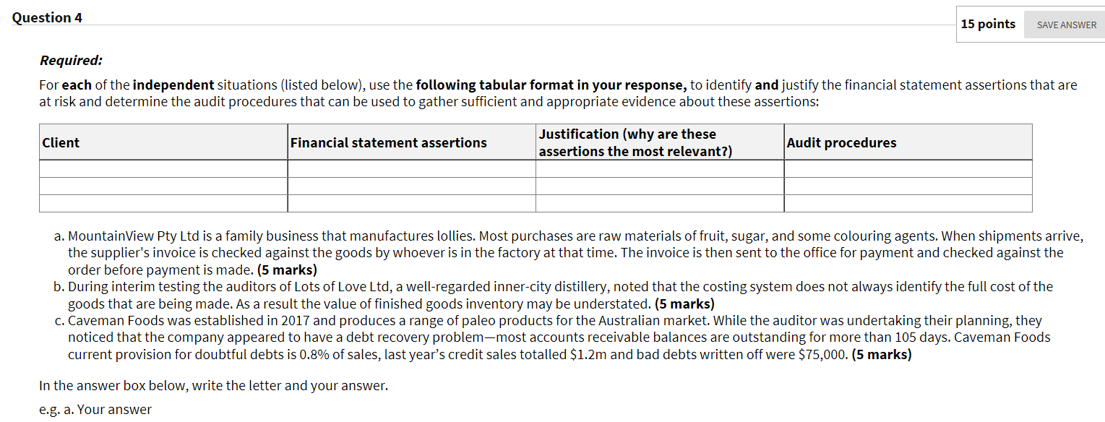Click the answer box instruction sentence
This screenshot has width=1105, height=422.
[x=214, y=385]
